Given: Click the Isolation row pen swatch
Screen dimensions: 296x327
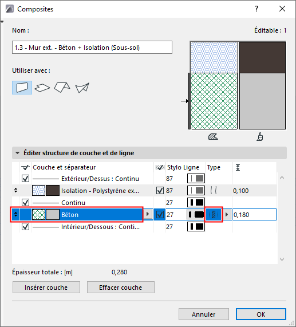Looking at the screenshot, I should pos(196,190).
